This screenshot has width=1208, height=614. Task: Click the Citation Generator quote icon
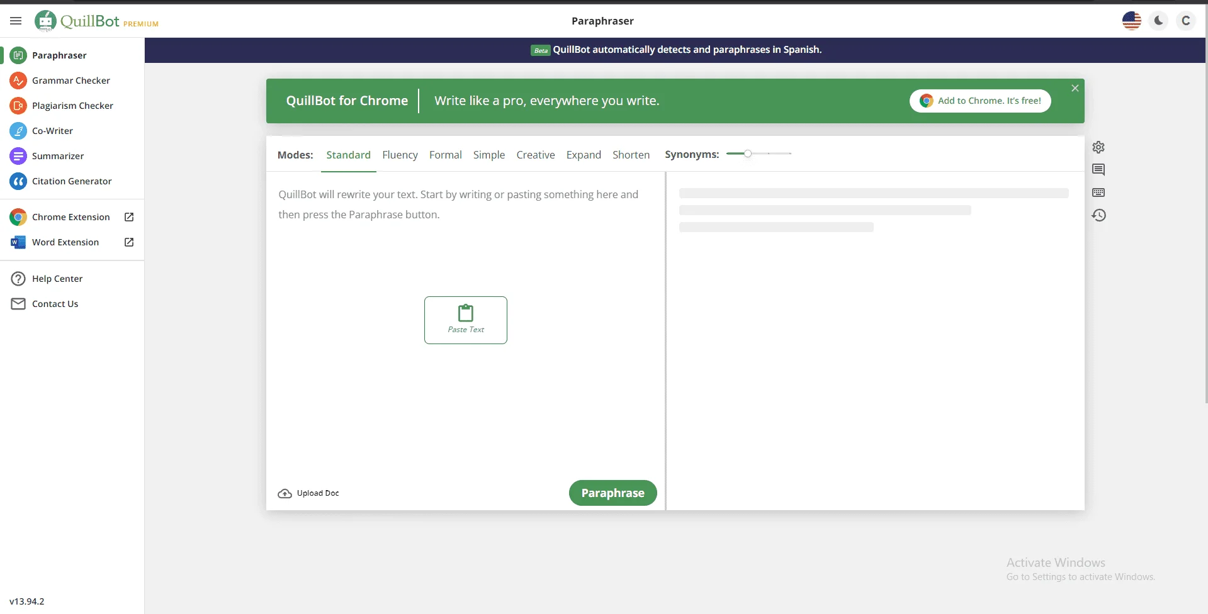[x=18, y=181]
